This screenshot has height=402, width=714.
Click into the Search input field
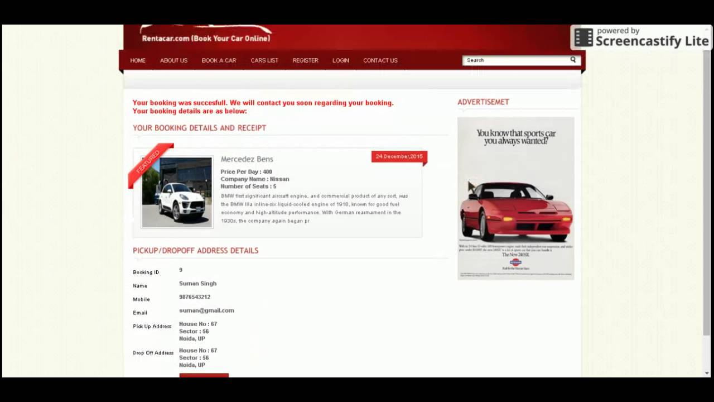coord(516,60)
